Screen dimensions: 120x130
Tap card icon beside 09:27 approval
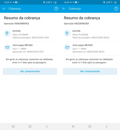click(67, 47)
